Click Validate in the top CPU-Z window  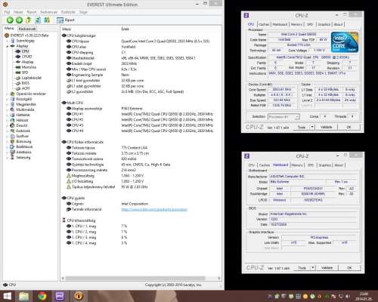[326, 127]
